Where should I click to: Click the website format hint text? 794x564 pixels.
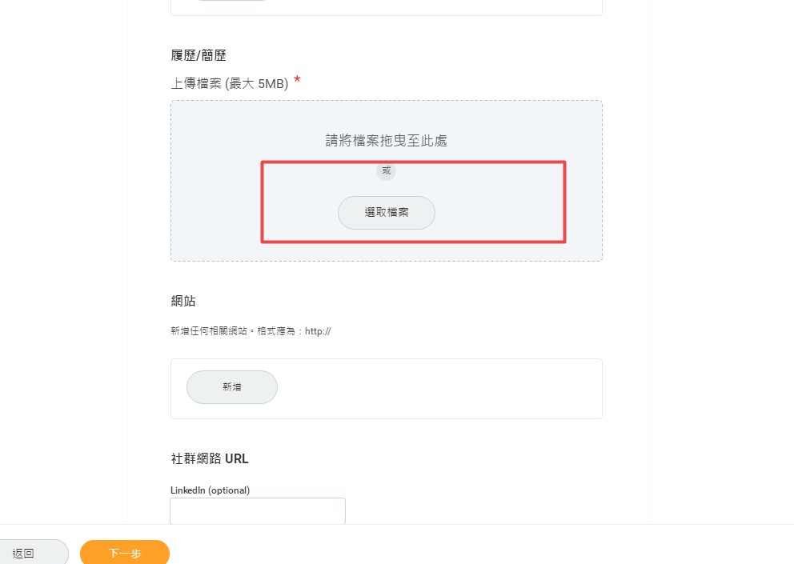coord(253,330)
